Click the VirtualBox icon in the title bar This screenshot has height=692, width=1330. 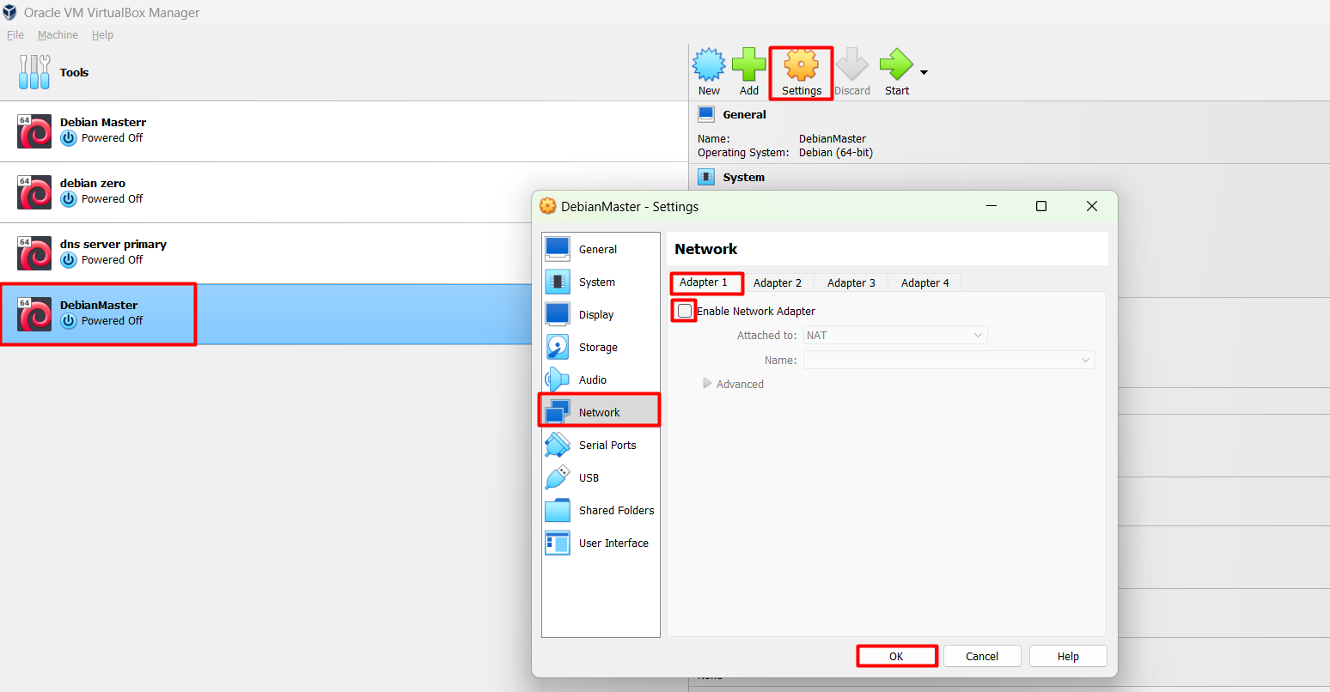pos(9,12)
